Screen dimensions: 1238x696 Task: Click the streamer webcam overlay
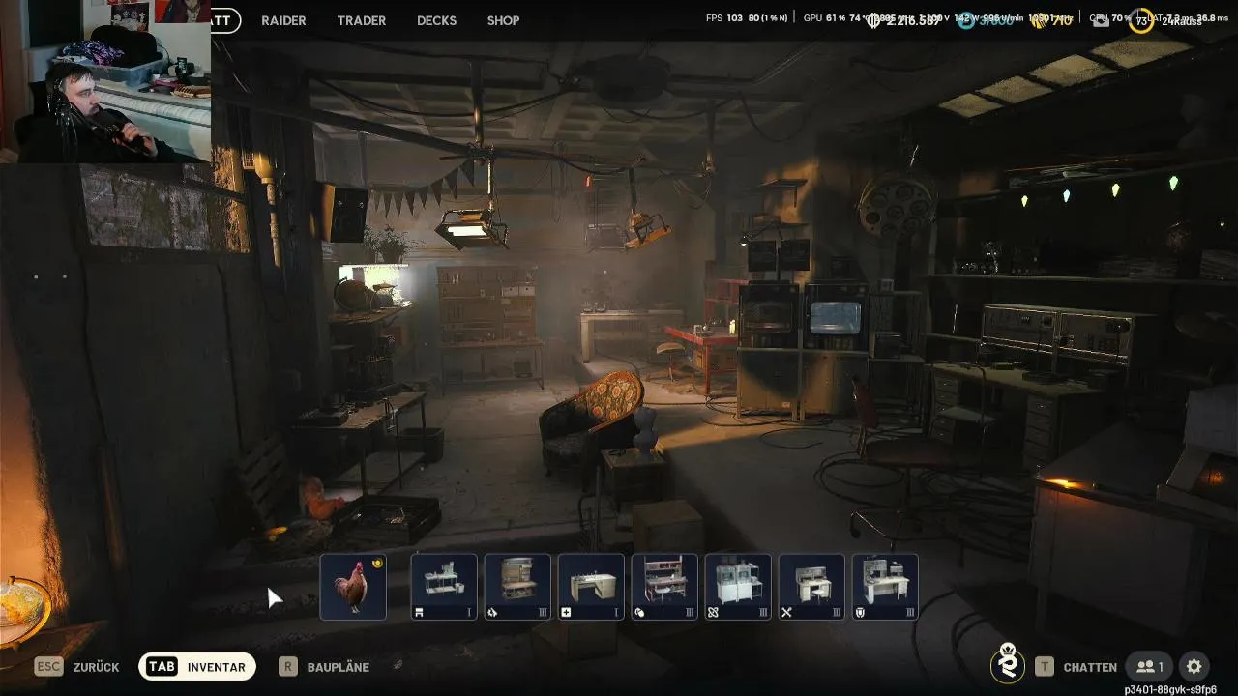105,80
